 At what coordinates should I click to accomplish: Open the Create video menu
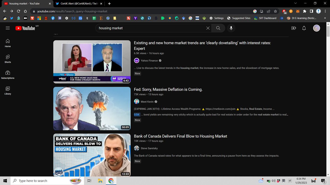(294, 28)
